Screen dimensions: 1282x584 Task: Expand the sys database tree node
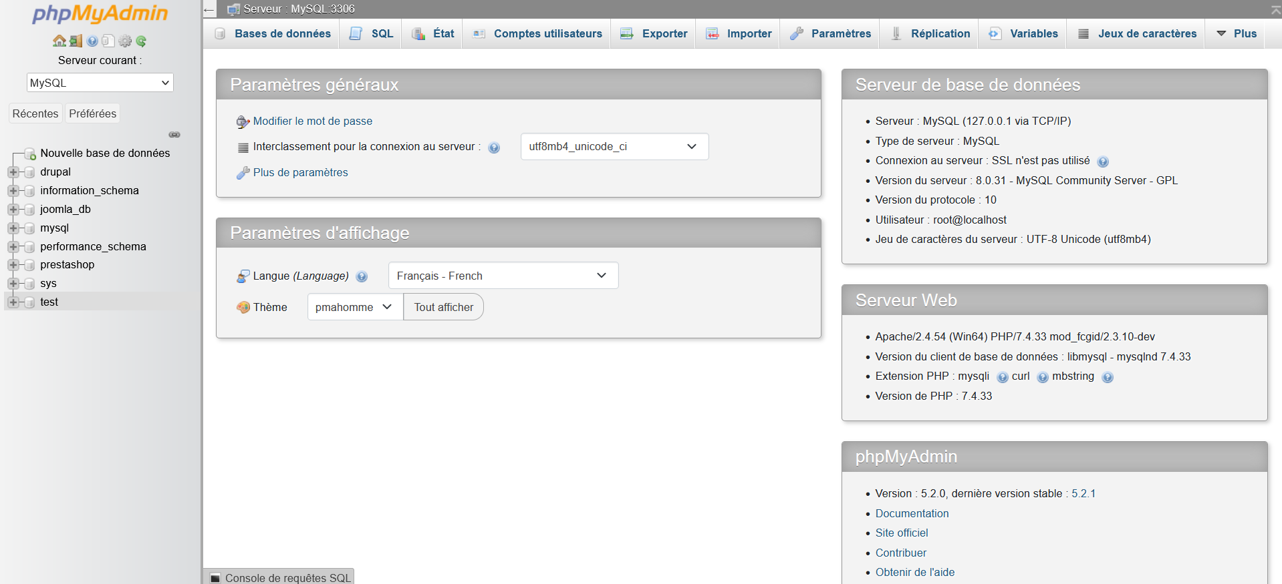[13, 284]
